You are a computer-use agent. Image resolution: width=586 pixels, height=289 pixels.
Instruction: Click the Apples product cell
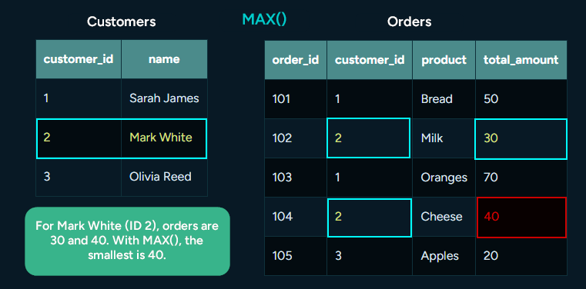(444, 256)
